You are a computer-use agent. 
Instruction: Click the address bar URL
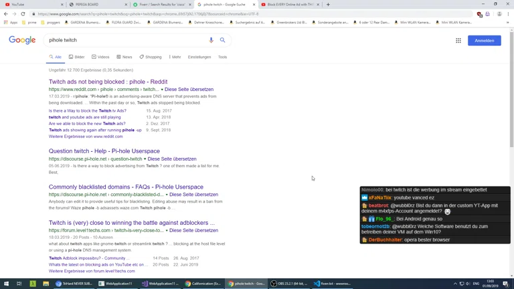[148, 14]
